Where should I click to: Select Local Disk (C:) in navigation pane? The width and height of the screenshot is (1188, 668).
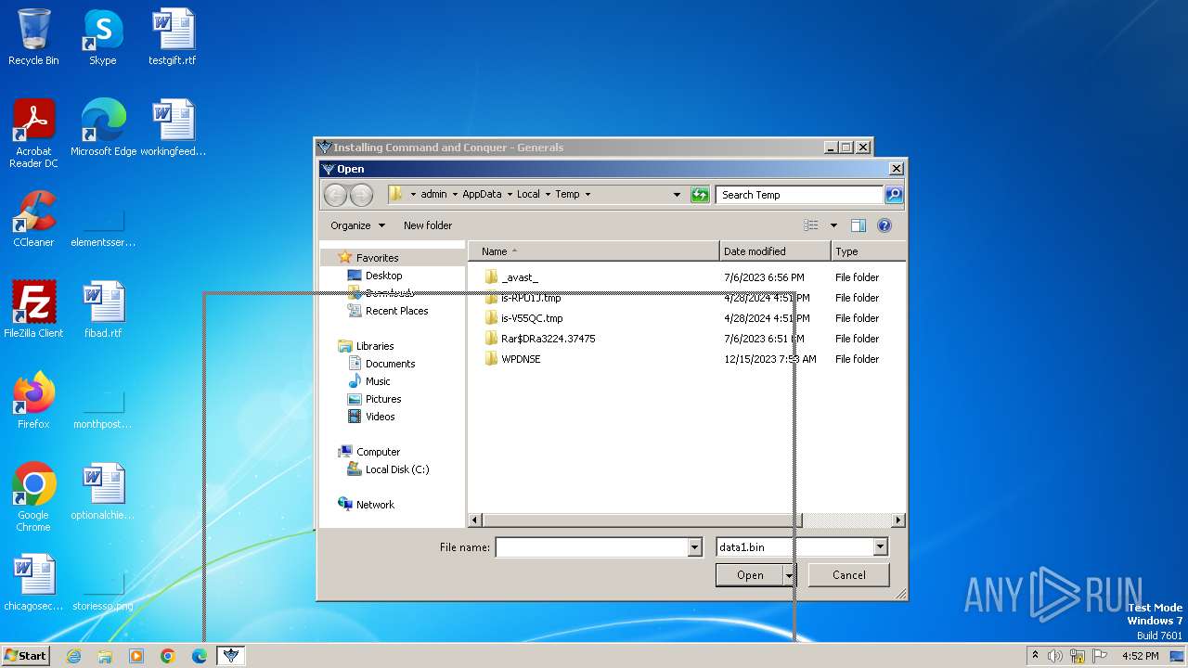pyautogui.click(x=397, y=469)
